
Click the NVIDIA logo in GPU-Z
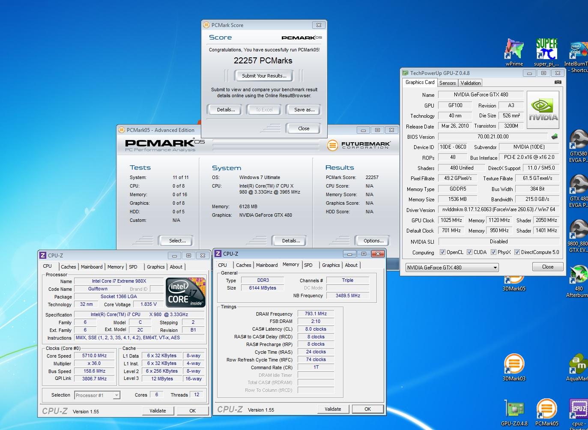(543, 110)
